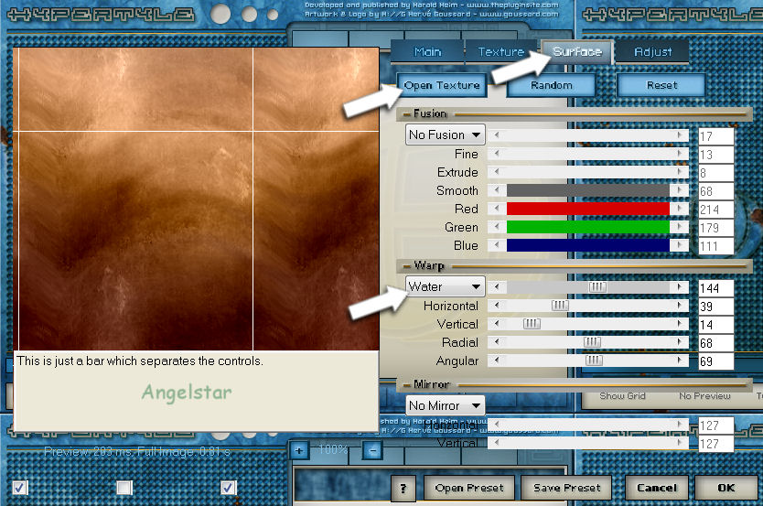763x506 pixels.
Task: Click the Radial slider handle
Action: pos(592,342)
